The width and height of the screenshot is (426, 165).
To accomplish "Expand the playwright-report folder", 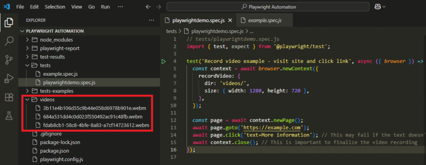I will pos(27,48).
